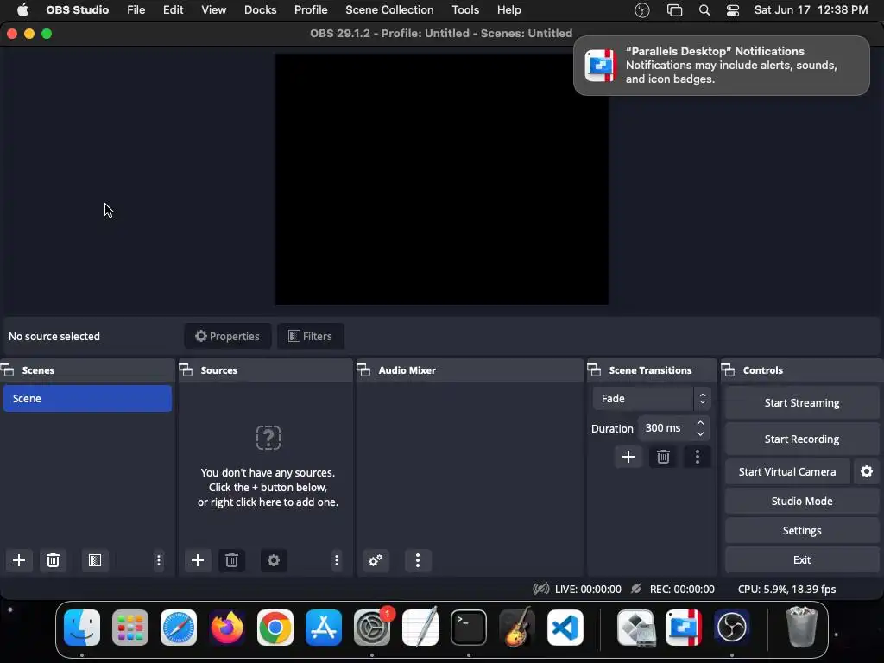Screen dimensions: 884x663
Task: Open Spotlight search in menu bar
Action: point(704,10)
